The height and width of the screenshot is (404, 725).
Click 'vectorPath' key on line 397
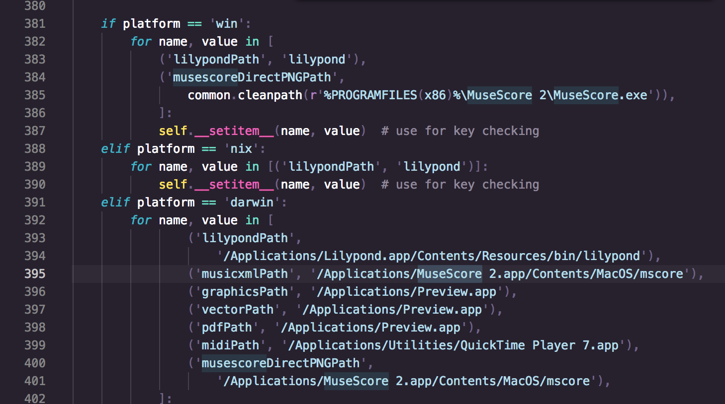coord(238,309)
